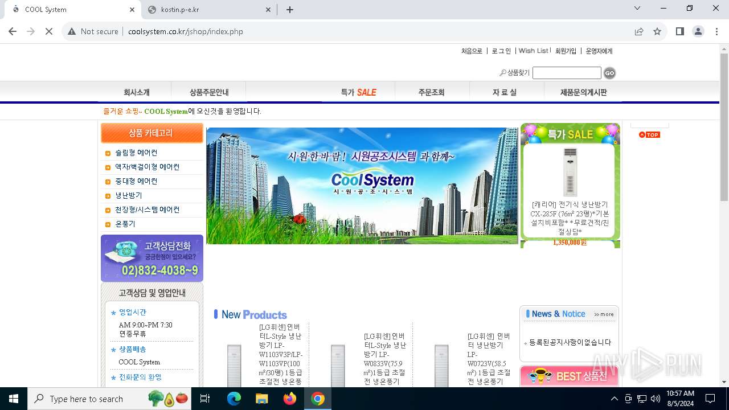Close the kostin.p-e.kr tab

point(269,9)
